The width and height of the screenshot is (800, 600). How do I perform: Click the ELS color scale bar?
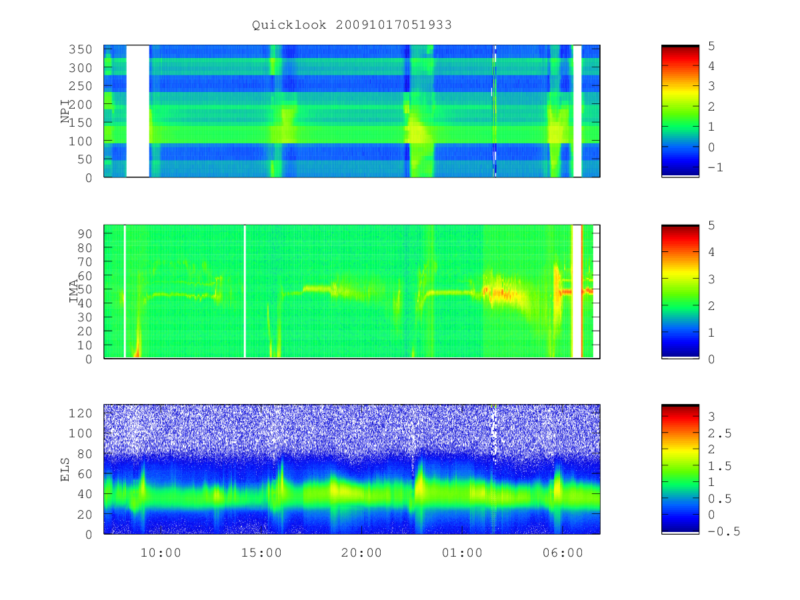[x=680, y=469]
